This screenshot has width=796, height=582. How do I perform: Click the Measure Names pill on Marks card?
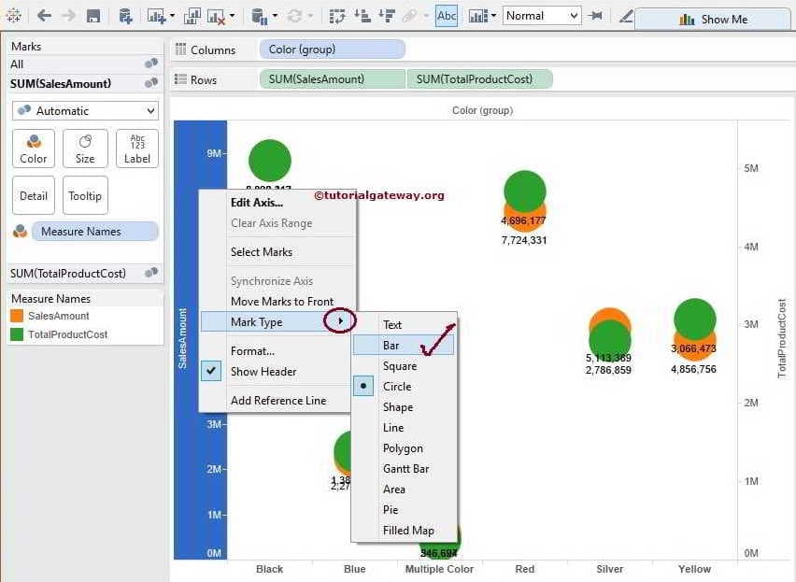click(95, 232)
